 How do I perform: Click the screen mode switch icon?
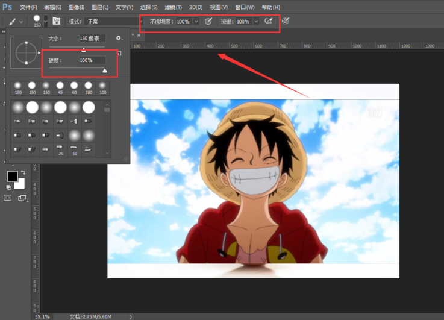pos(22,198)
